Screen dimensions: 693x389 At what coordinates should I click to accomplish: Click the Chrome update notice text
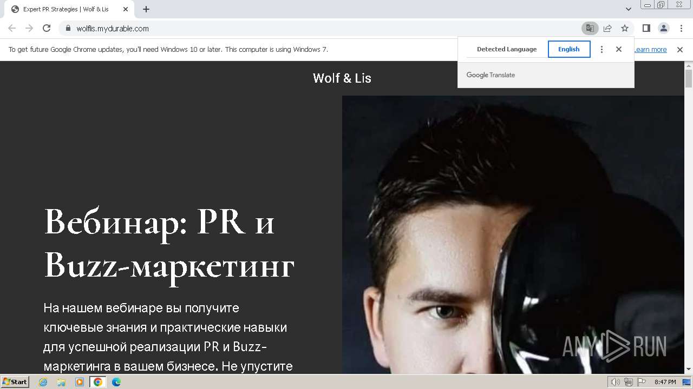[168, 50]
